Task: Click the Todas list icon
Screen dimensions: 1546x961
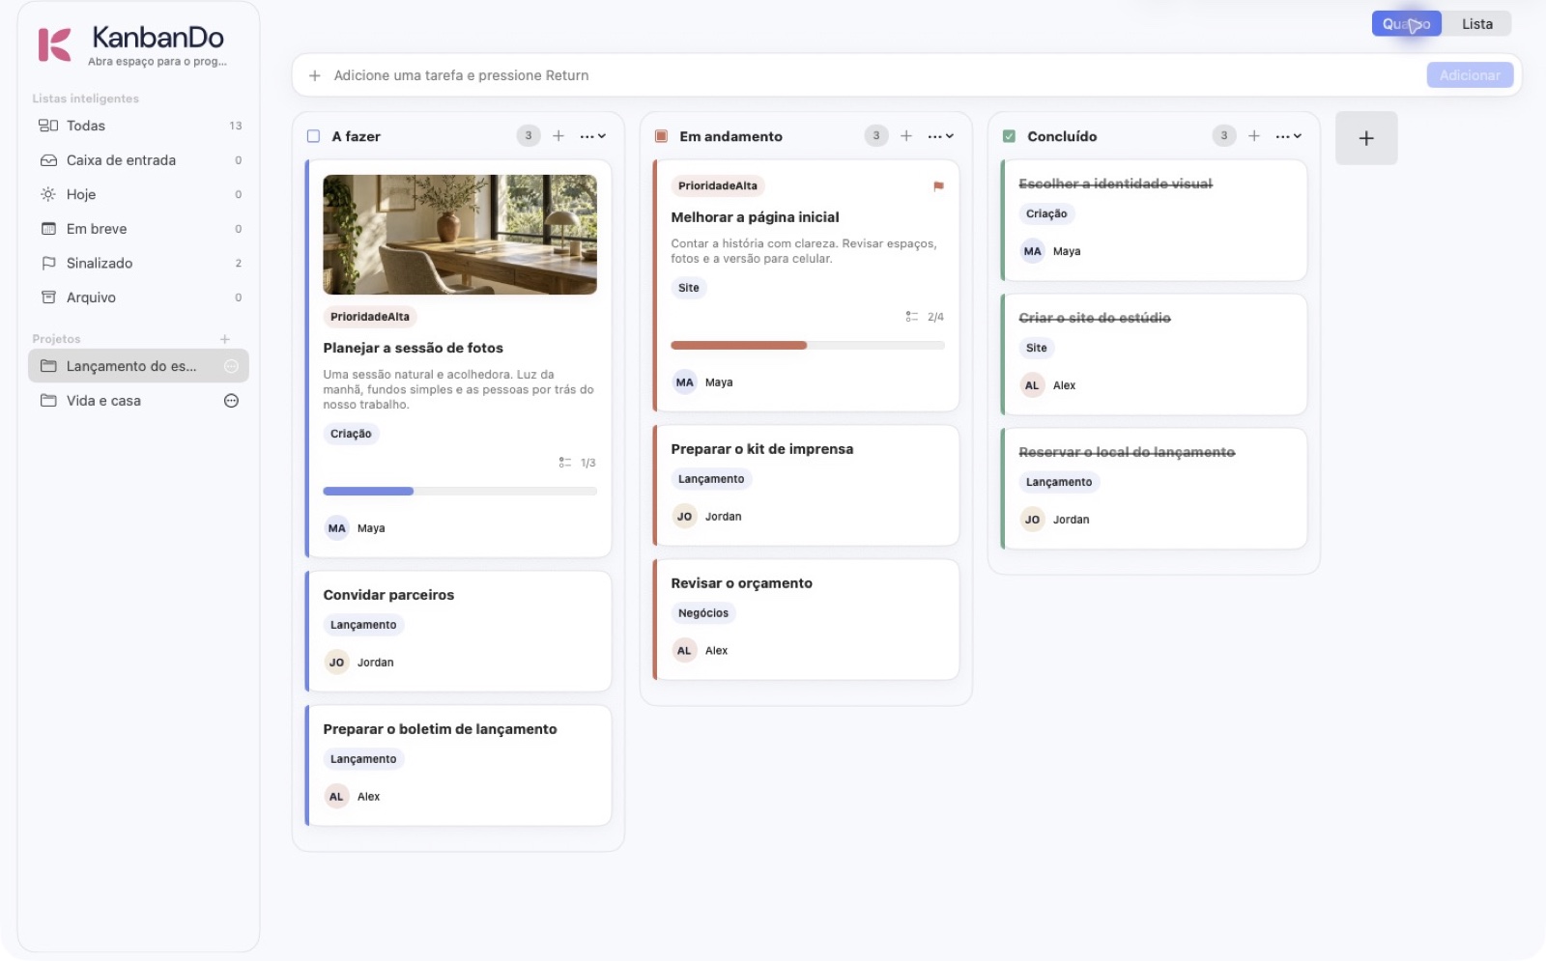Action: tap(48, 126)
